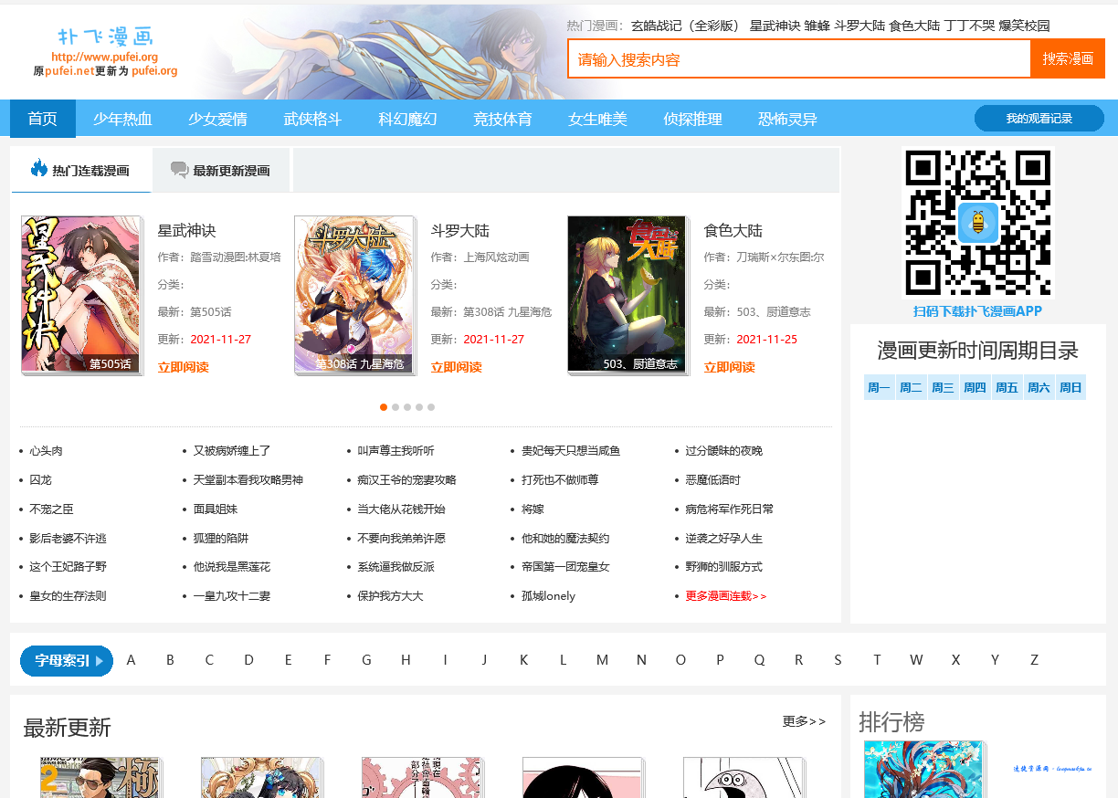Click the 字母索引 badge

click(x=67, y=661)
